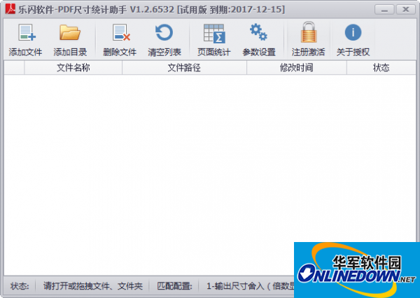Sort by 修改时间 column header
Viewport: 420px width, 298px height.
click(297, 67)
